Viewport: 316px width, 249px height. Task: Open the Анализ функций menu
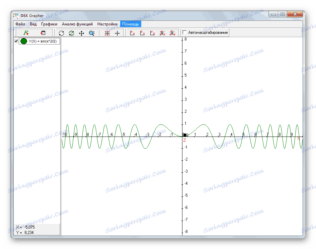pyautogui.click(x=77, y=24)
